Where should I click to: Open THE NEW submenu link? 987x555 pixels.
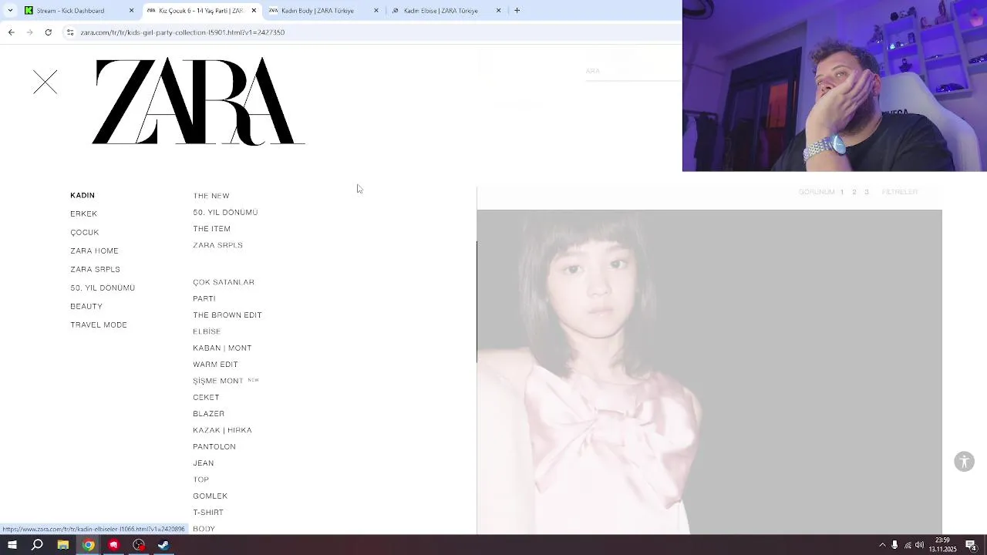tap(211, 196)
